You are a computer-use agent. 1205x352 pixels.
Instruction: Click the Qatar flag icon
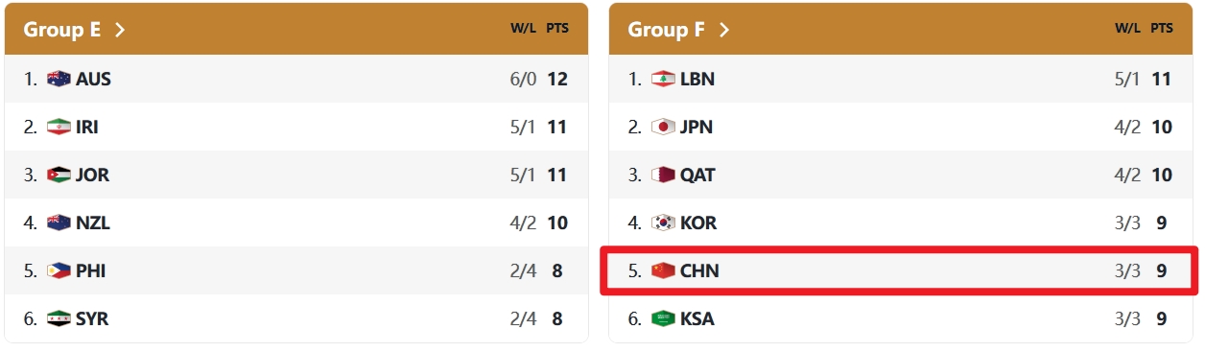(663, 175)
